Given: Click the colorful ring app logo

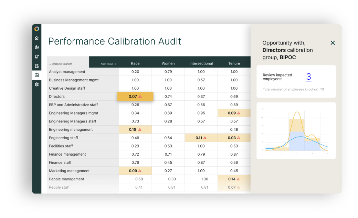Looking at the screenshot, I should 37,29.
